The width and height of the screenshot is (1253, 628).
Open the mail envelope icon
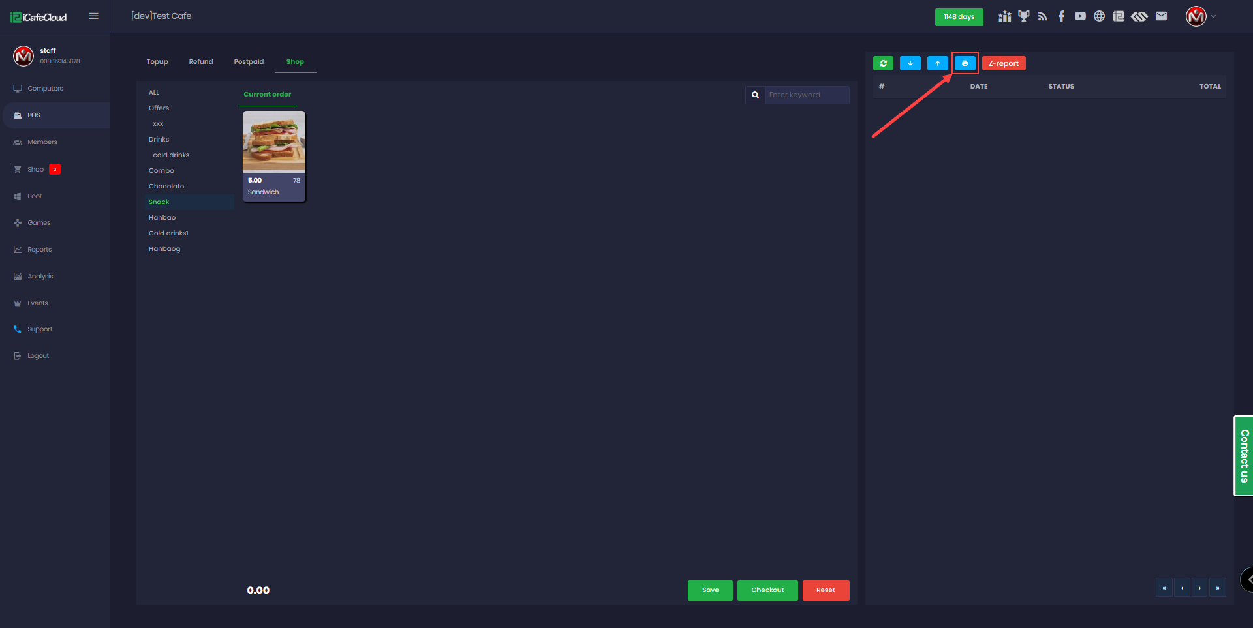1162,16
